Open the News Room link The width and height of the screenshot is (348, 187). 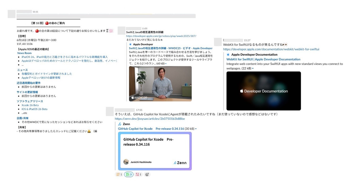click(x=24, y=53)
